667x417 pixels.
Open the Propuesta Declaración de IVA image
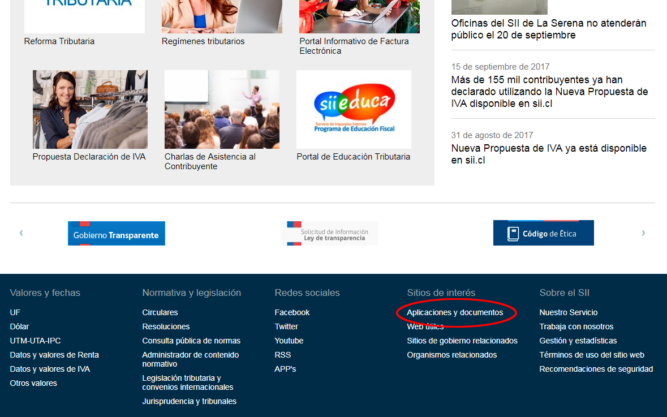click(90, 109)
